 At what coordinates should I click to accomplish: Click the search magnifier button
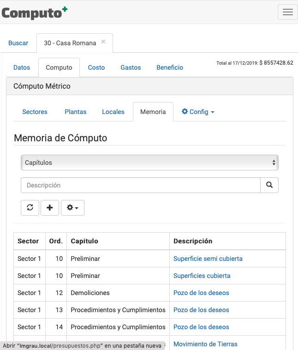point(269,185)
